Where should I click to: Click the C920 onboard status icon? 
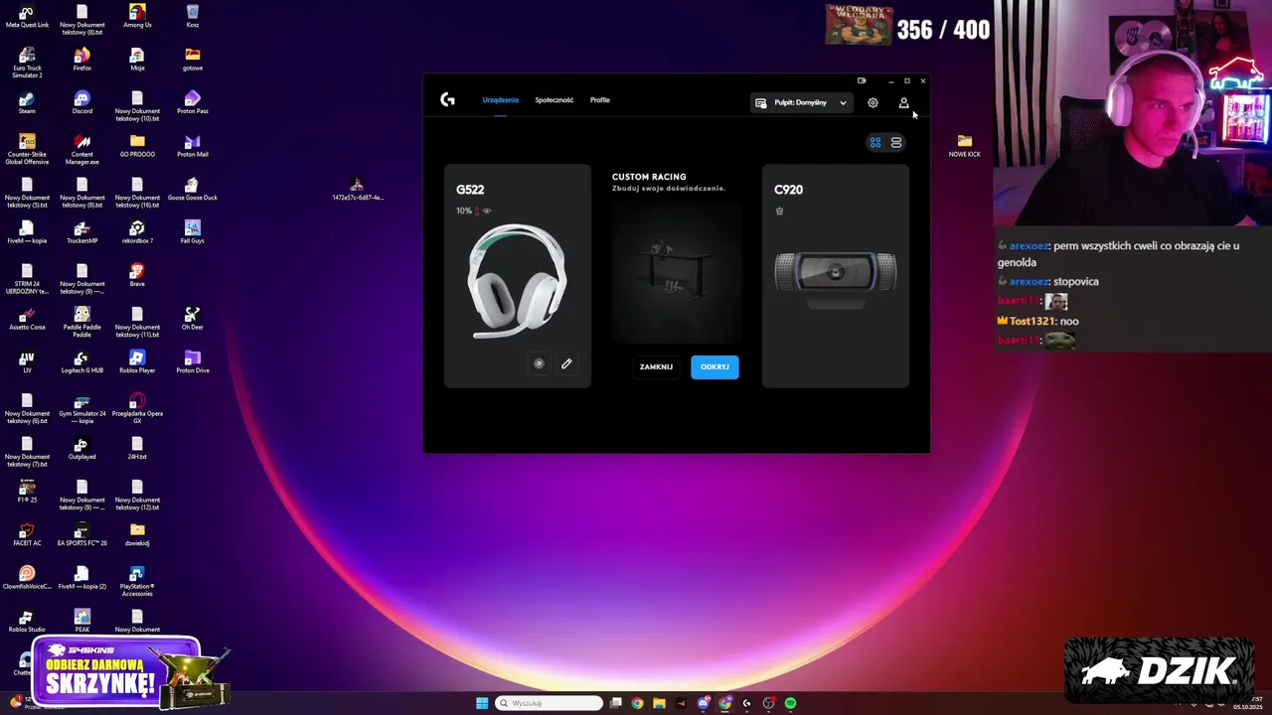[779, 211]
